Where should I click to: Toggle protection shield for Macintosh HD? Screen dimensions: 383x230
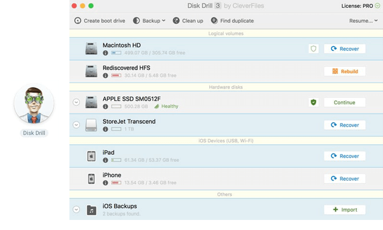point(314,49)
